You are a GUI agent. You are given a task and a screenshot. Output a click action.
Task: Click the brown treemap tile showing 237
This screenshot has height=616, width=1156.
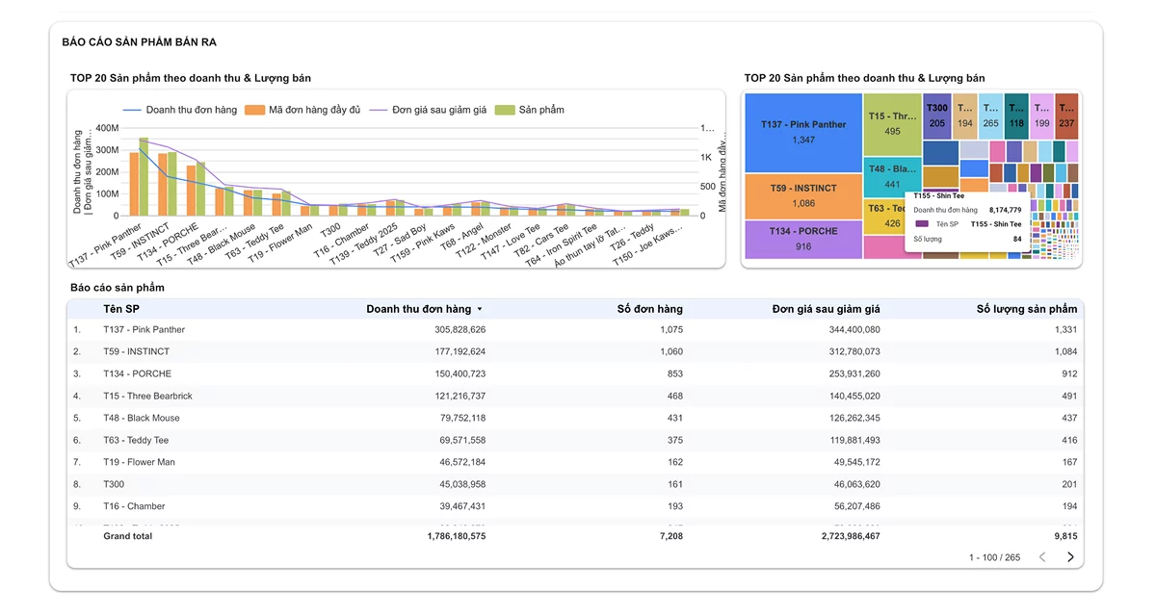tap(1066, 116)
